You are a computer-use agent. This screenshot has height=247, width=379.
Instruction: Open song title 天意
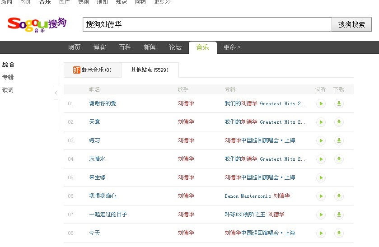(x=94, y=122)
